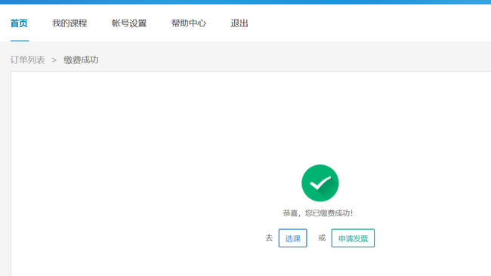Select 退出 to log out

click(x=239, y=23)
